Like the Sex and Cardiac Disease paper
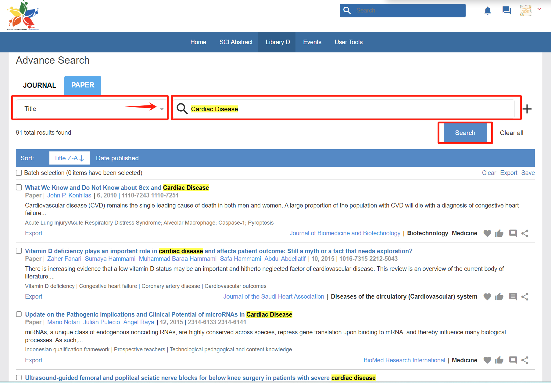Viewport: 551px width, 383px height. (x=499, y=233)
